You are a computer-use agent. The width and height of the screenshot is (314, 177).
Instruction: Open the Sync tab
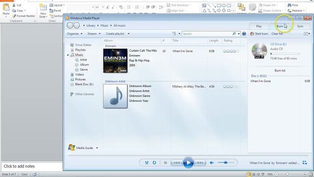[x=300, y=26]
